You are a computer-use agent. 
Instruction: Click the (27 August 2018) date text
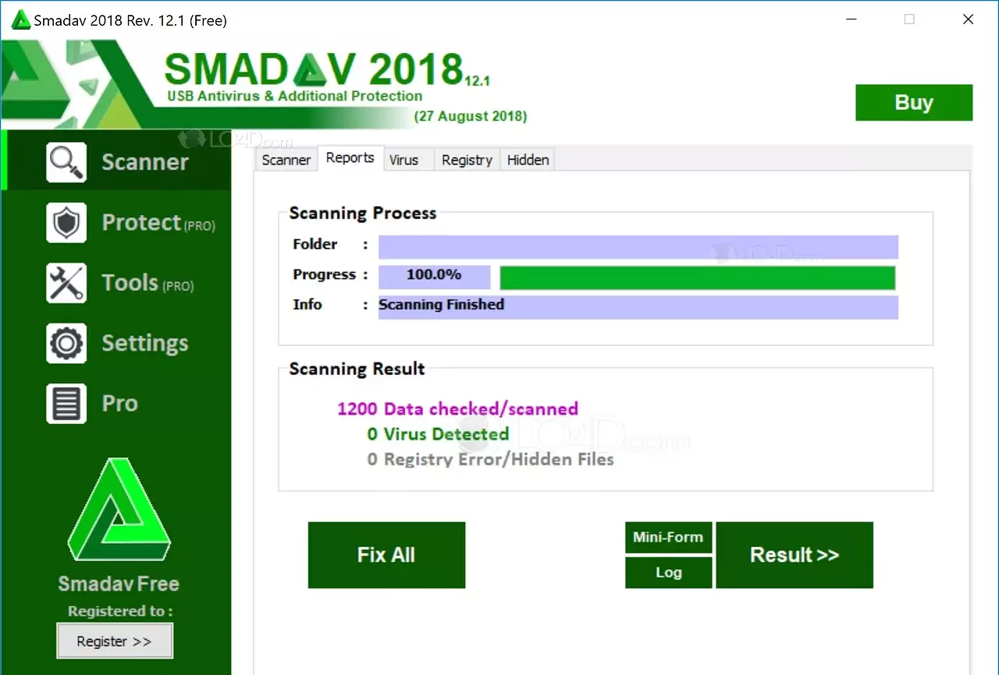(x=471, y=116)
